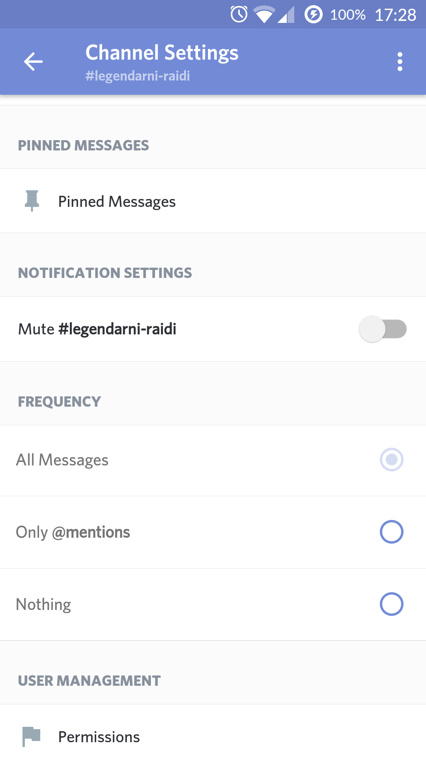This screenshot has width=426, height=758.
Task: Toggle the Mute #legendarni-raidi switch
Action: coord(383,329)
